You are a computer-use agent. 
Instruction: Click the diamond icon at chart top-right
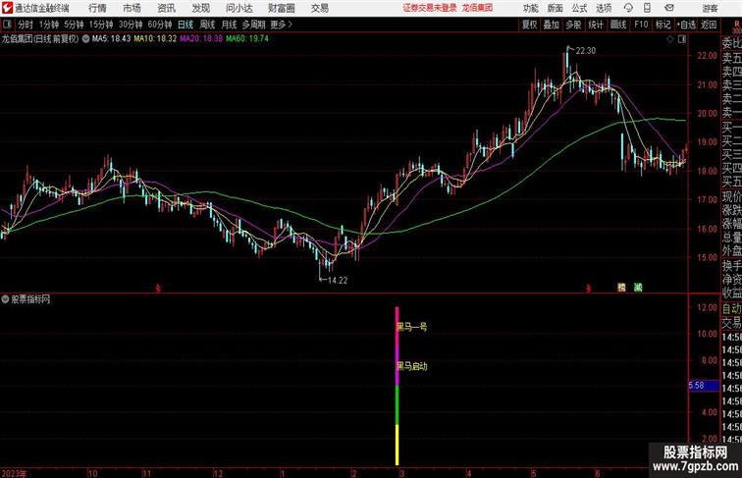pos(670,39)
